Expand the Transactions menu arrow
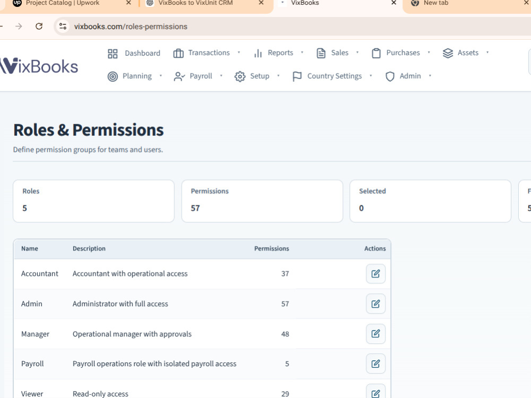Screen dimensions: 531x398 coord(239,53)
